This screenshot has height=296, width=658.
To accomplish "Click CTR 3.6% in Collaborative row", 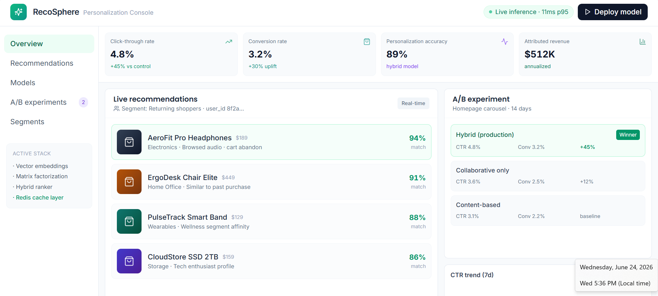I will tap(468, 182).
